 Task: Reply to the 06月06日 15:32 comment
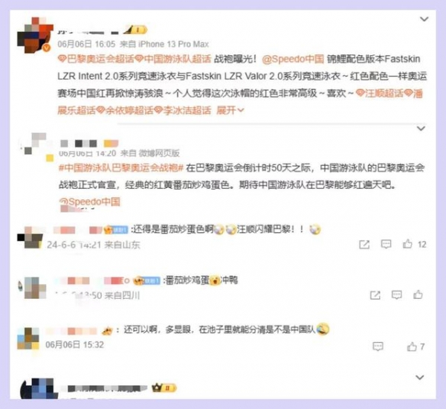click(x=378, y=347)
